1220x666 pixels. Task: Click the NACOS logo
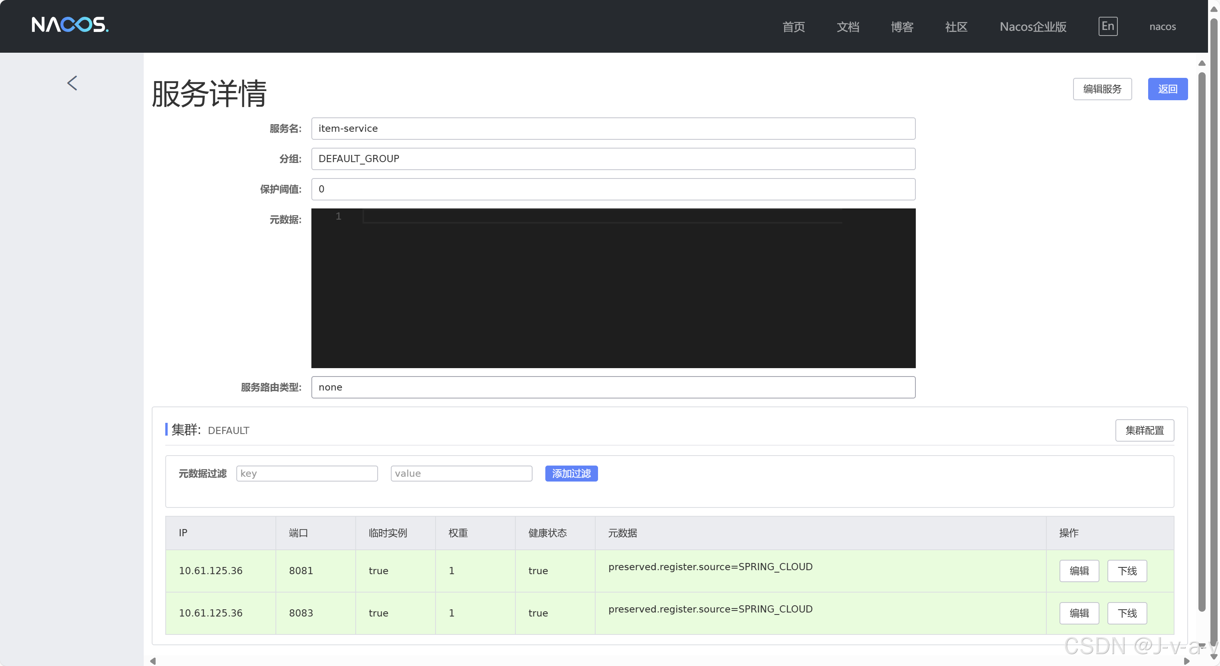click(x=70, y=25)
